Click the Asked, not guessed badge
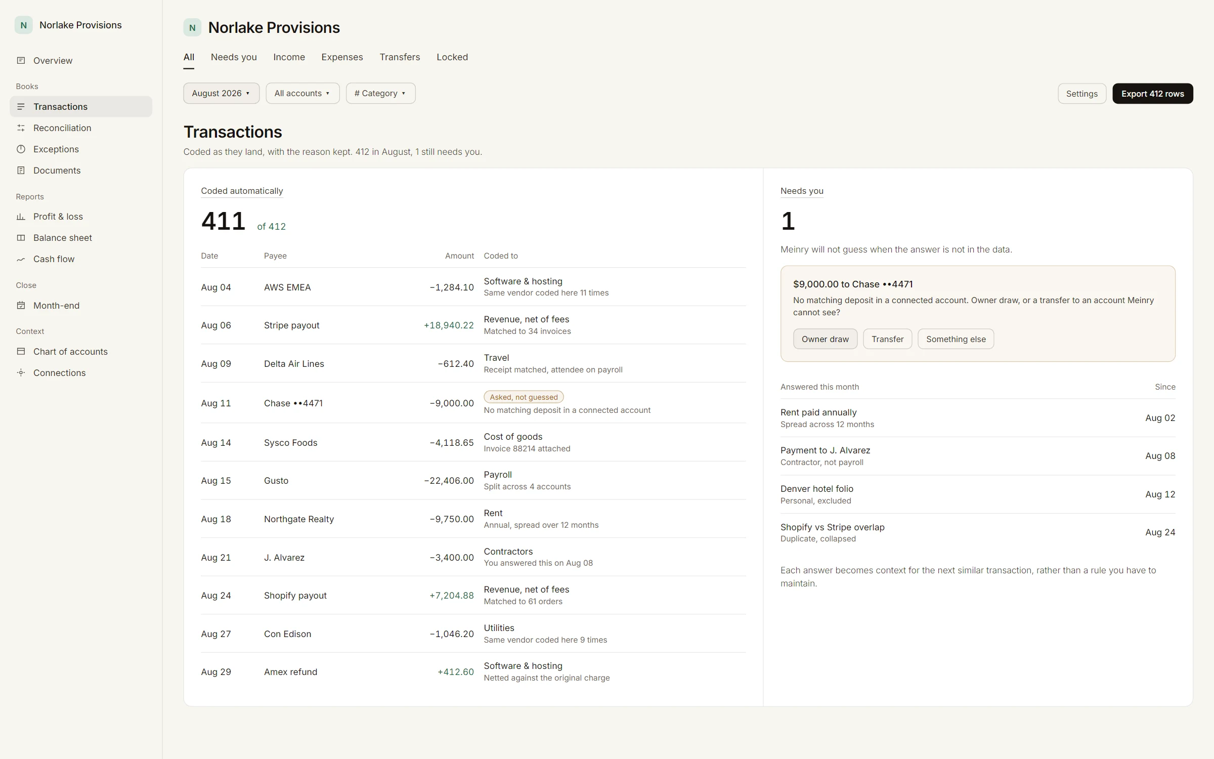1214x759 pixels. 524,397
